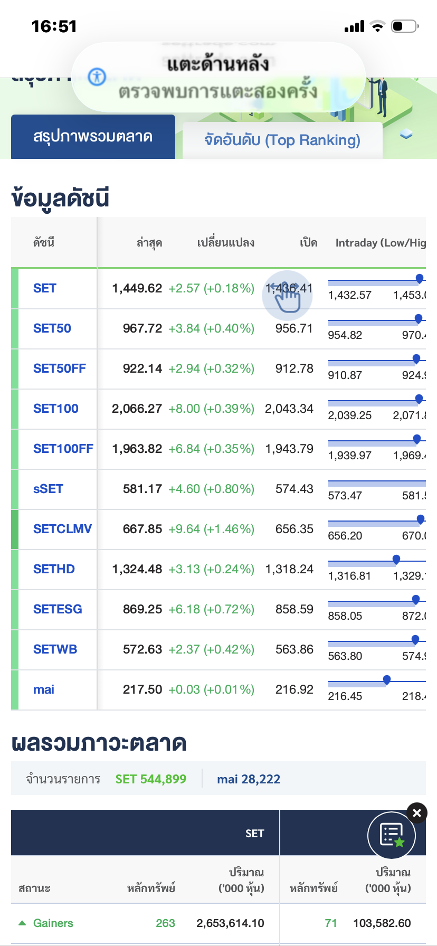Tap the Gainers status row label
The height and width of the screenshot is (946, 437).
(x=53, y=923)
